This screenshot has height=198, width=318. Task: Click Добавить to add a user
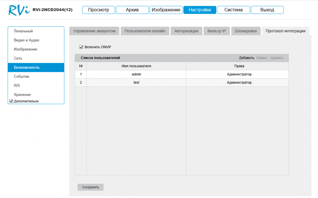[x=247, y=58]
